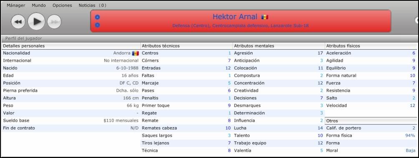Select the Perfil del jugador header
Viewport: 419px width, 158px height.
(x=24, y=38)
